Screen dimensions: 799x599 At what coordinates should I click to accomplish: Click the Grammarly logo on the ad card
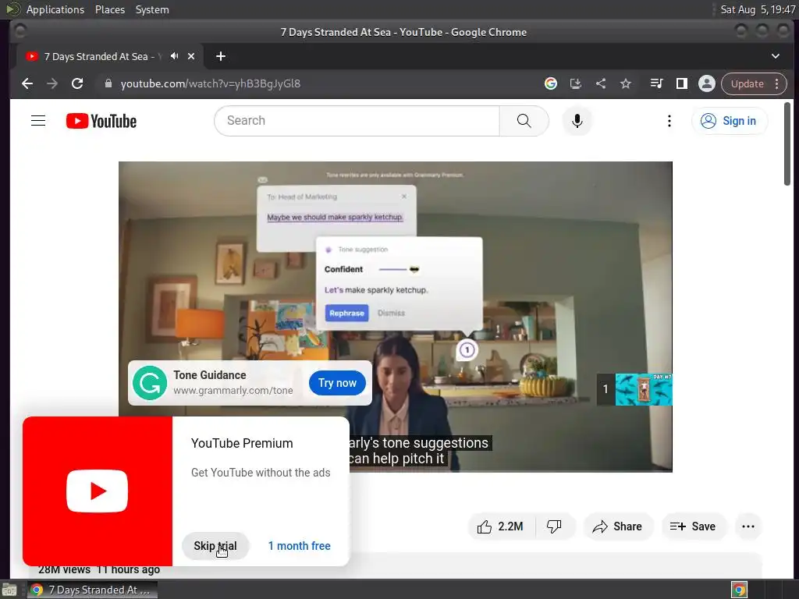click(x=150, y=383)
